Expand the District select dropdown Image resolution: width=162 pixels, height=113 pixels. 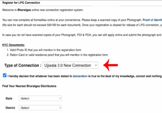click(x=40, y=108)
